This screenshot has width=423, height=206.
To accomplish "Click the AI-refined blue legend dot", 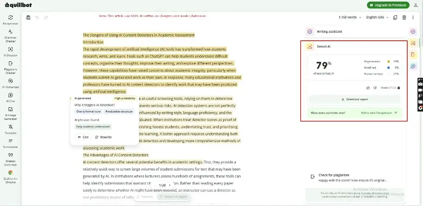I will 388,68.
